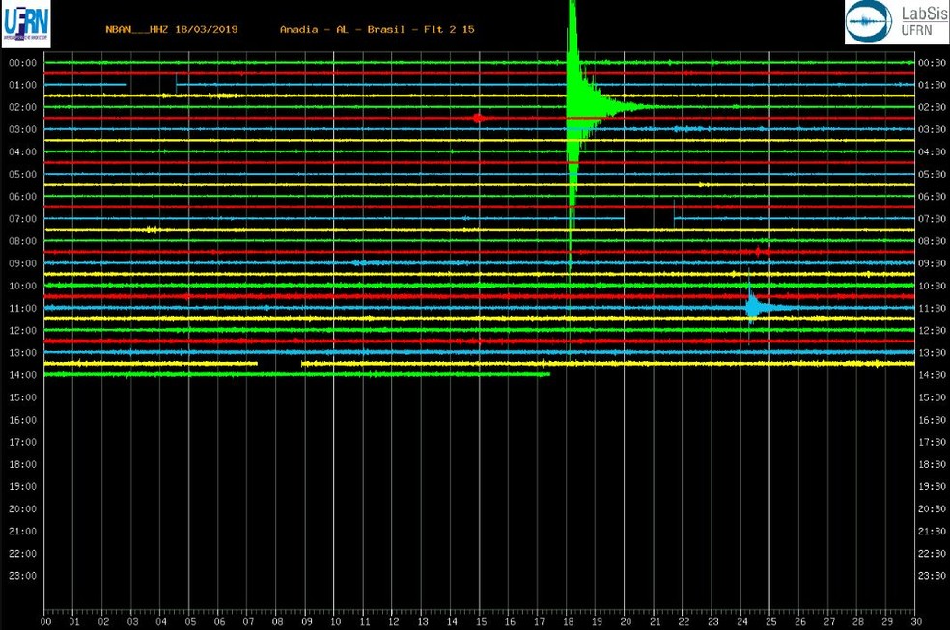Click the minute 18 axis label
This screenshot has height=630, width=950.
pos(569,622)
